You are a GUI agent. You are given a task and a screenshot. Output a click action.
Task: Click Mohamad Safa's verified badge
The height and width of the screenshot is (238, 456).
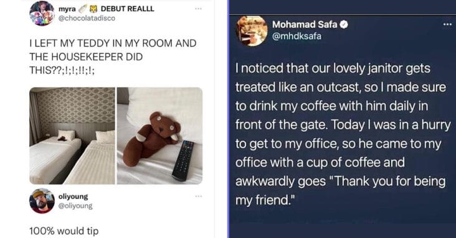pos(344,25)
